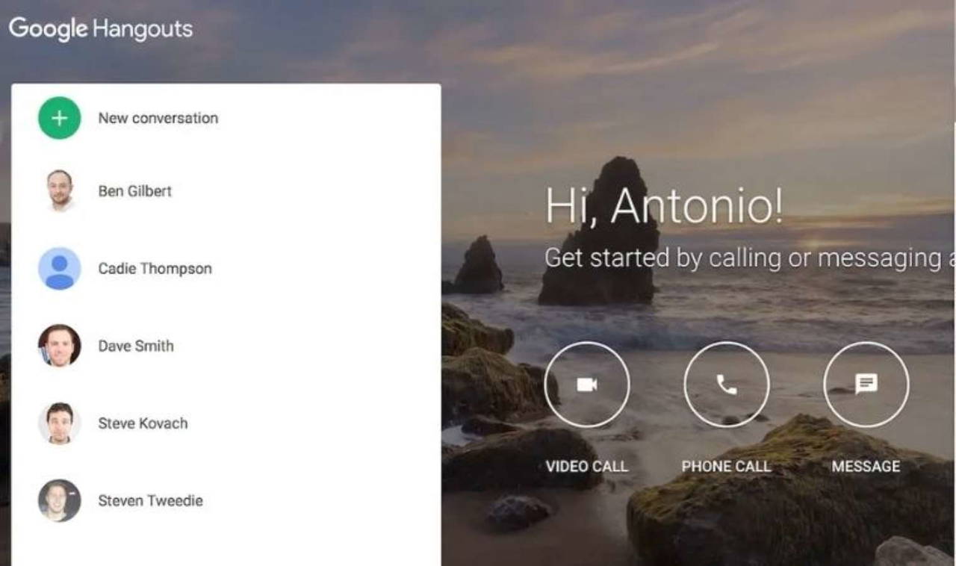
Task: Click the MESSAGE text label
Action: click(x=866, y=467)
